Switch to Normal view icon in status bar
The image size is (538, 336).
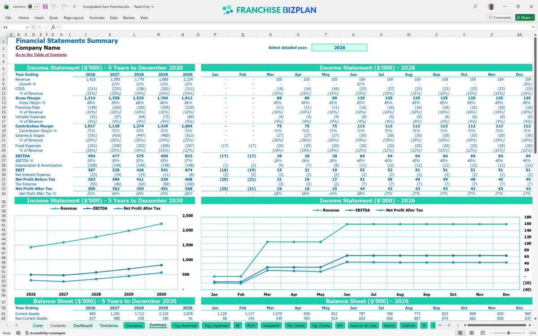[460, 333]
